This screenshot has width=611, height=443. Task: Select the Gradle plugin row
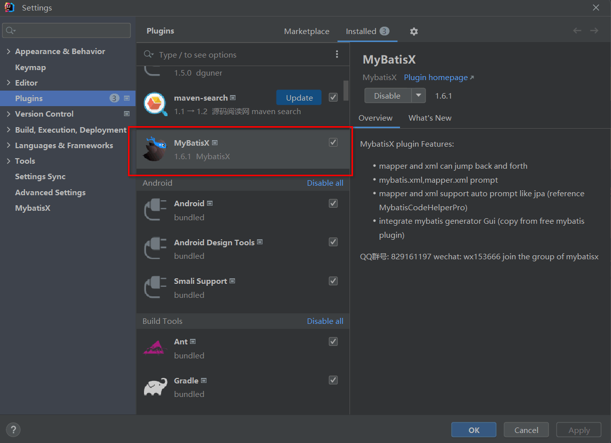pyautogui.click(x=243, y=387)
